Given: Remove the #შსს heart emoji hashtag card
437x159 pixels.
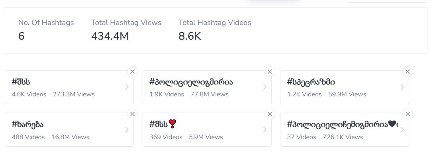Looking at the screenshot, I should (x=270, y=114).
